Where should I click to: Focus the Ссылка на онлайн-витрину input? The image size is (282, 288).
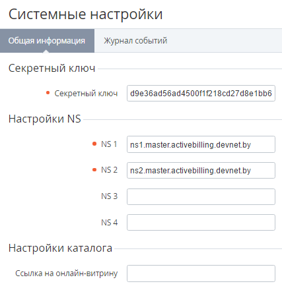201,274
